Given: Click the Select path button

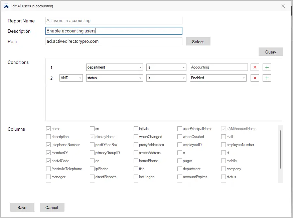Looking at the screenshot, I should pyautogui.click(x=198, y=41).
